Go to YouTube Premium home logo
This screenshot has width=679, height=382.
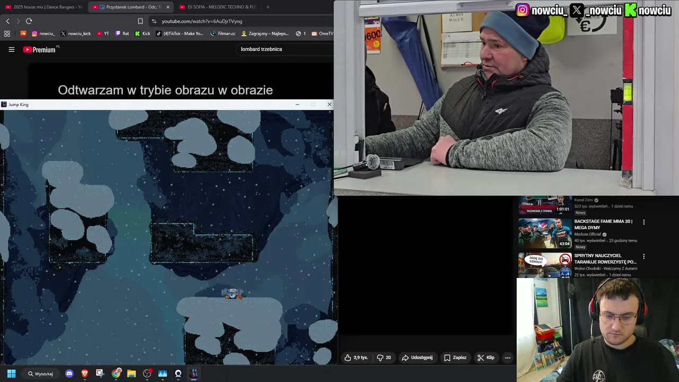tap(40, 49)
